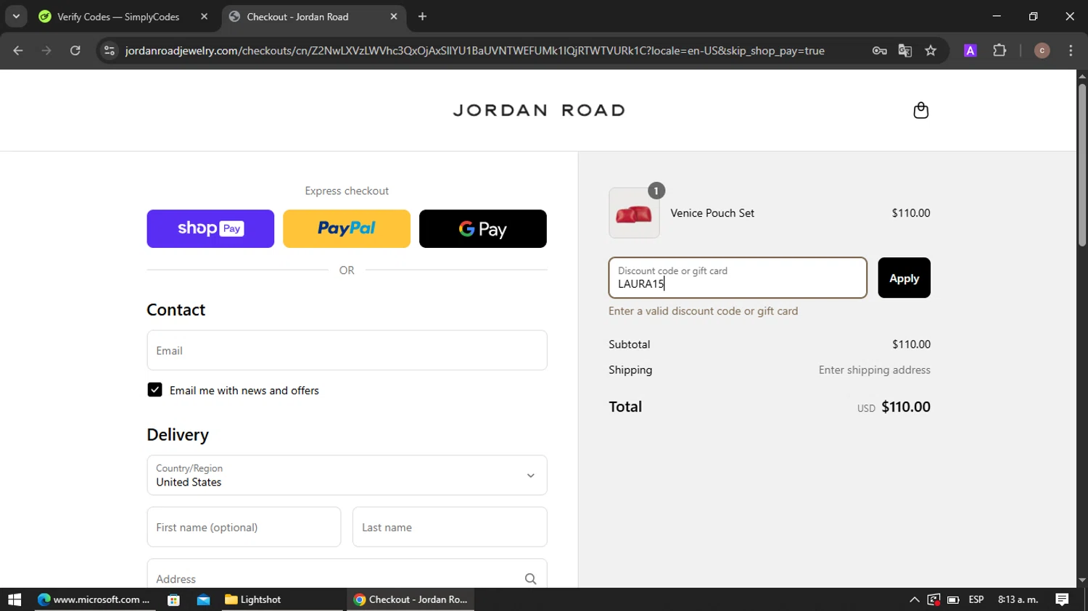Screen dimensions: 1088x611
Task: Focus the Last name field
Action: pos(450,527)
